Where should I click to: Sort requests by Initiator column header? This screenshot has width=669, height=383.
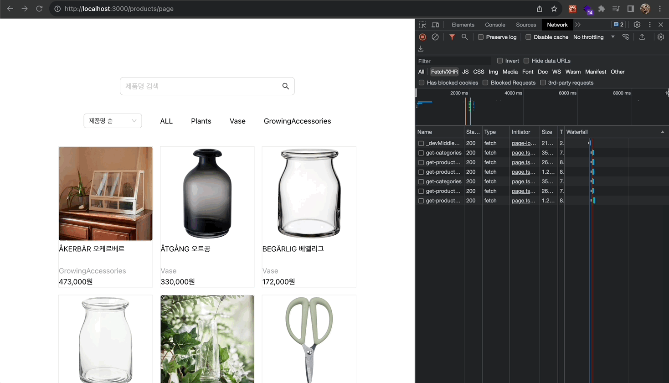(524, 132)
